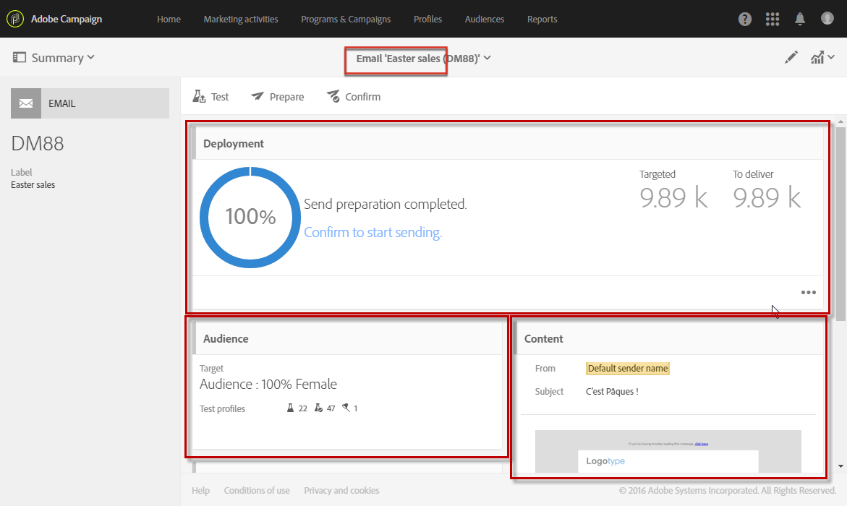Click the Default sender name field
This screenshot has width=847, height=506.
(x=628, y=368)
